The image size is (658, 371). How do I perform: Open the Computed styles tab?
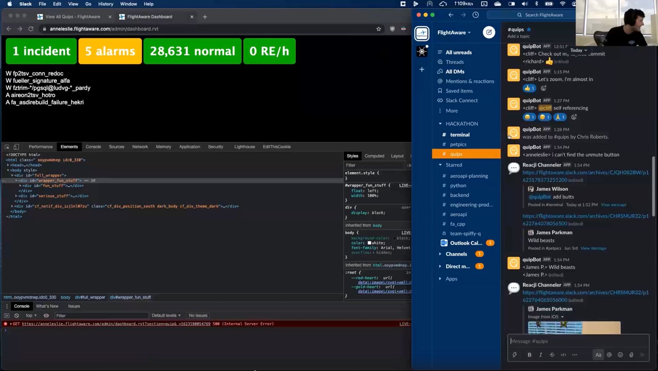[374, 156]
